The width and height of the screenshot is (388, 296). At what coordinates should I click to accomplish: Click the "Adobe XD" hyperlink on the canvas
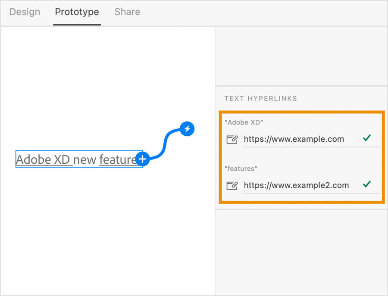[x=44, y=159]
